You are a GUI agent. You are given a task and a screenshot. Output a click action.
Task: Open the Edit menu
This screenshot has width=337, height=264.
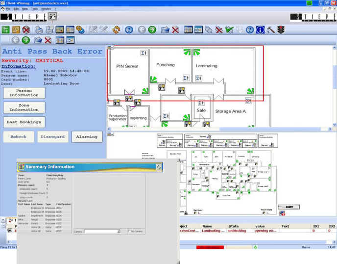point(16,9)
